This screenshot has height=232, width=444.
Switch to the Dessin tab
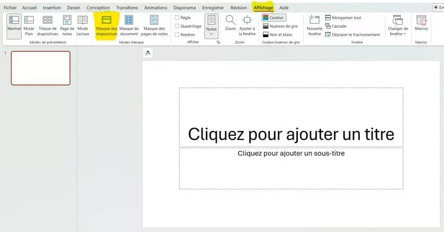click(x=73, y=8)
